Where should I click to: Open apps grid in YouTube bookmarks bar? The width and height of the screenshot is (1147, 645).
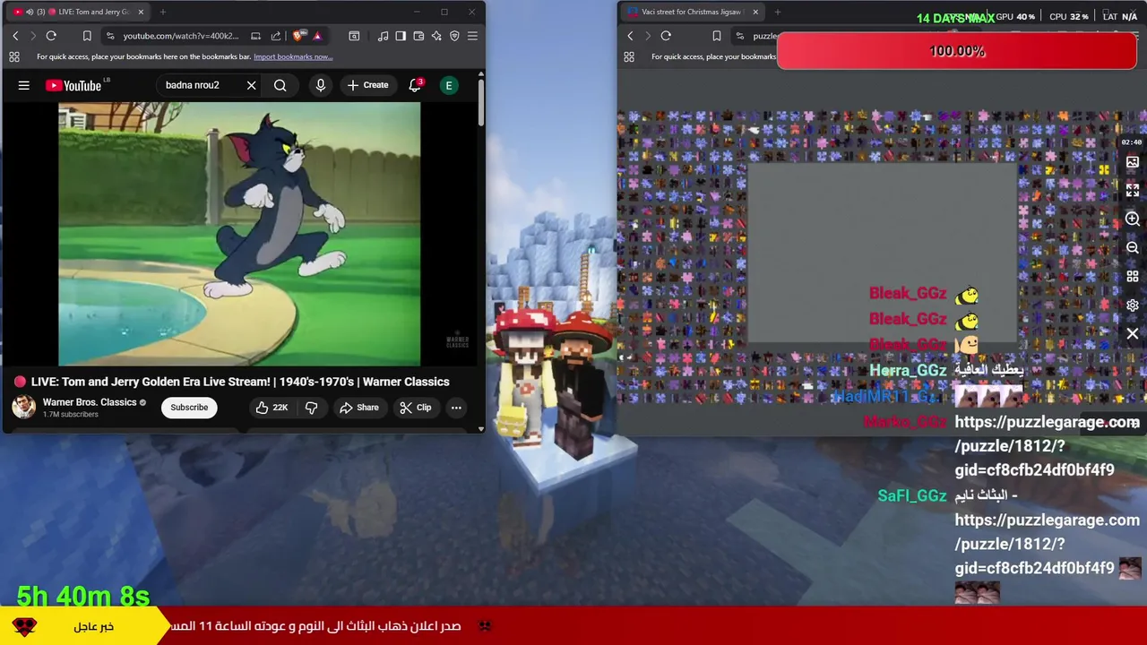pyautogui.click(x=14, y=56)
